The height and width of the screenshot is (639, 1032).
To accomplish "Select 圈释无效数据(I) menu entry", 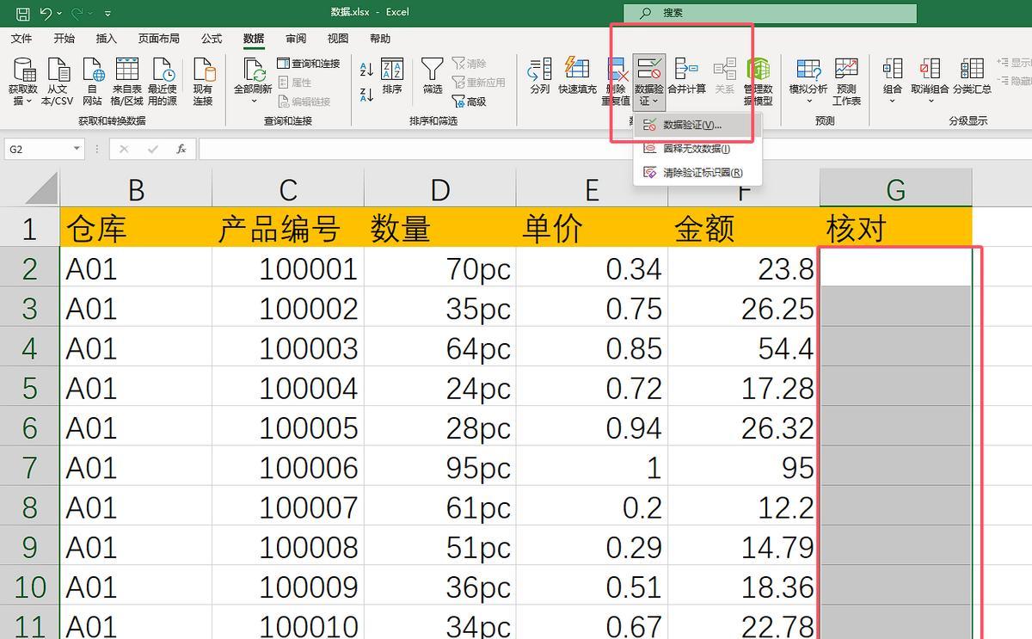I will point(697,149).
